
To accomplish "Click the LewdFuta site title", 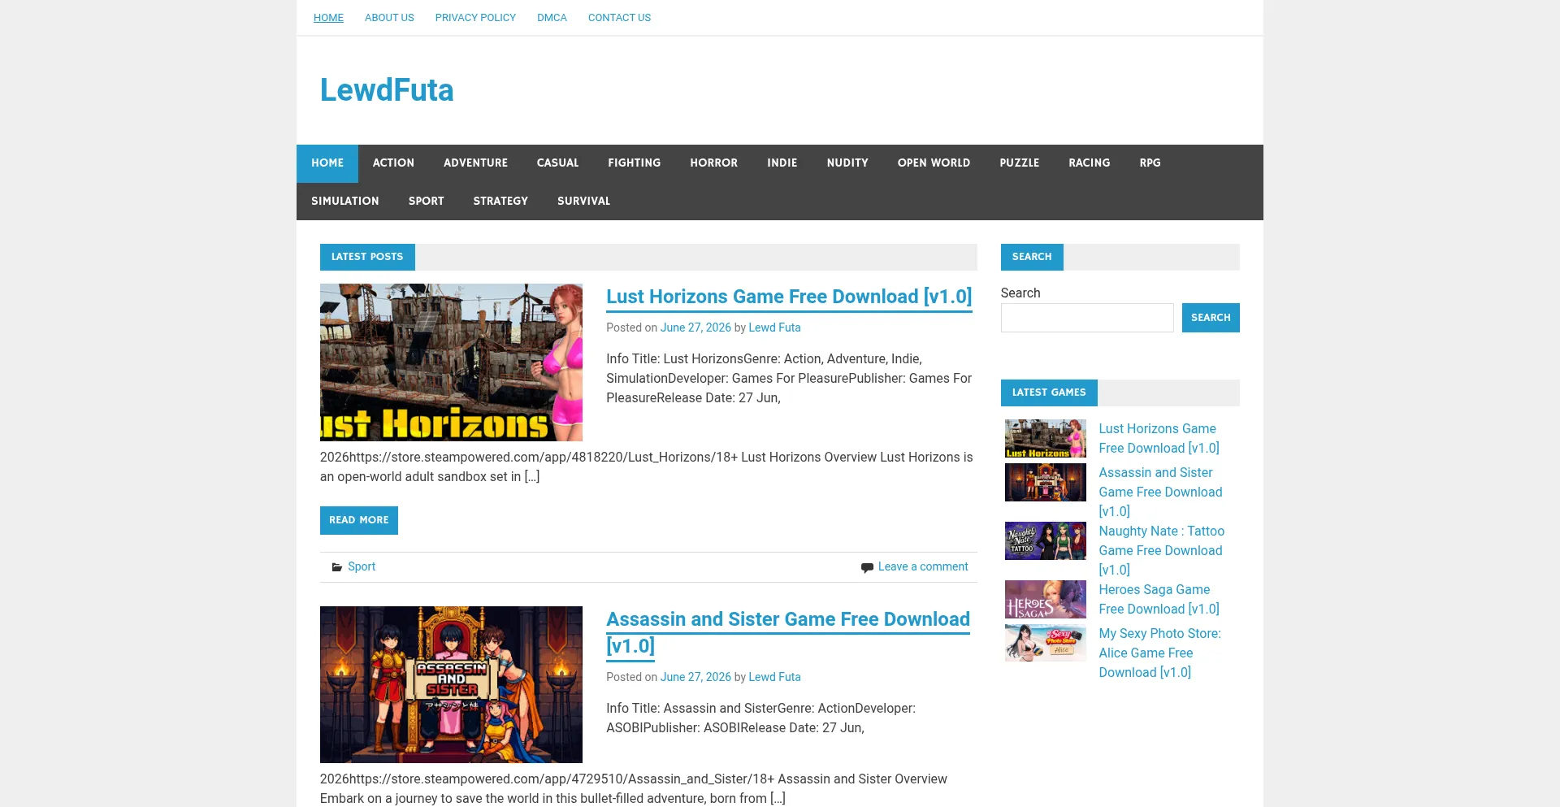I will [x=387, y=90].
